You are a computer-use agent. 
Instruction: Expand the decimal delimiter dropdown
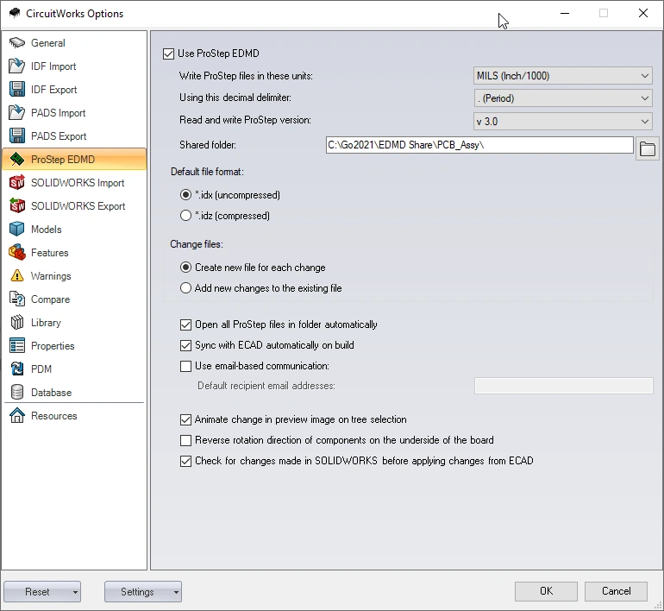[x=563, y=98]
